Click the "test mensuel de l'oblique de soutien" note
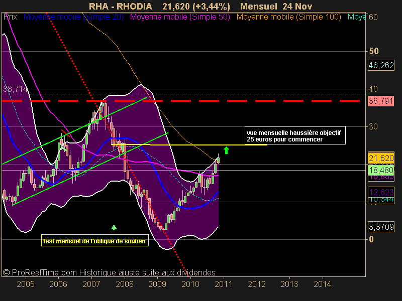This screenshot has width=402, height=301. [95, 241]
